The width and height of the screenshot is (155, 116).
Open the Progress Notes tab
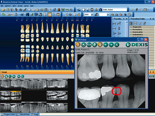(x=8, y=114)
